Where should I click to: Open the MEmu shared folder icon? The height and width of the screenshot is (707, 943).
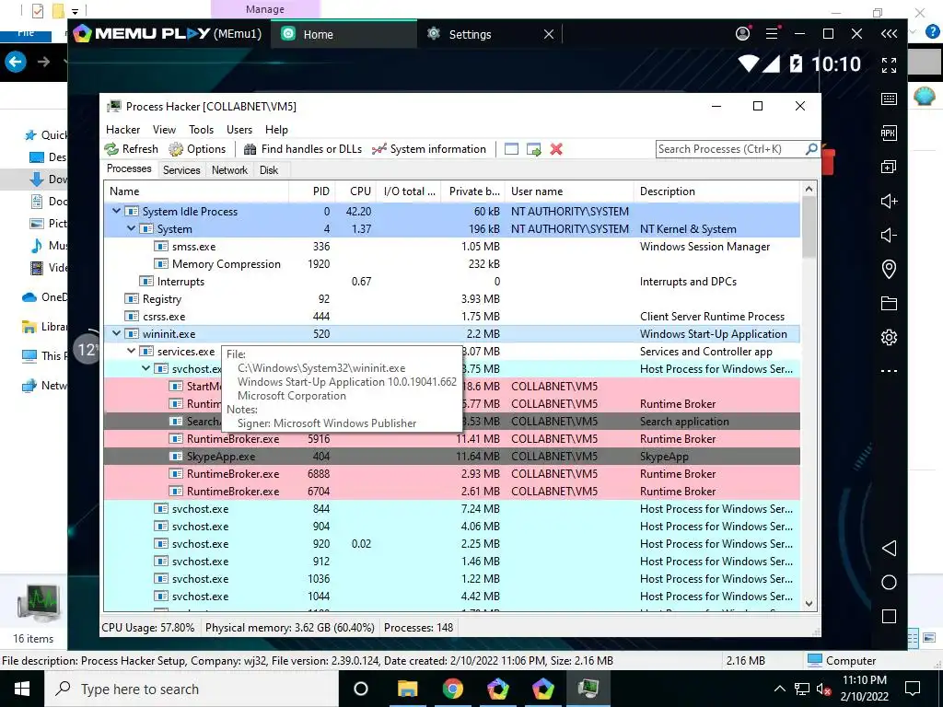point(889,303)
